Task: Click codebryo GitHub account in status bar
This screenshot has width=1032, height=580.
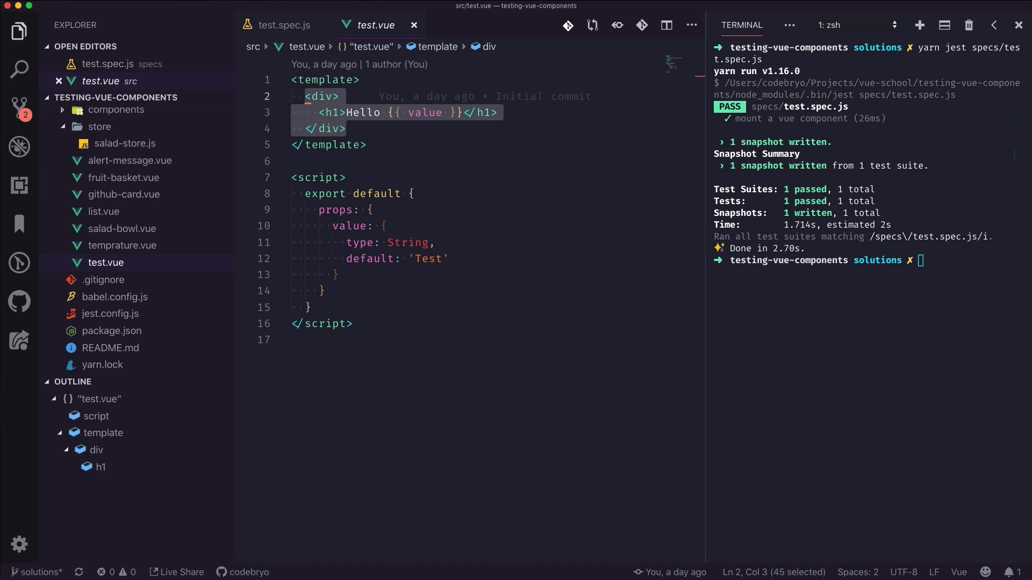Action: pyautogui.click(x=242, y=572)
